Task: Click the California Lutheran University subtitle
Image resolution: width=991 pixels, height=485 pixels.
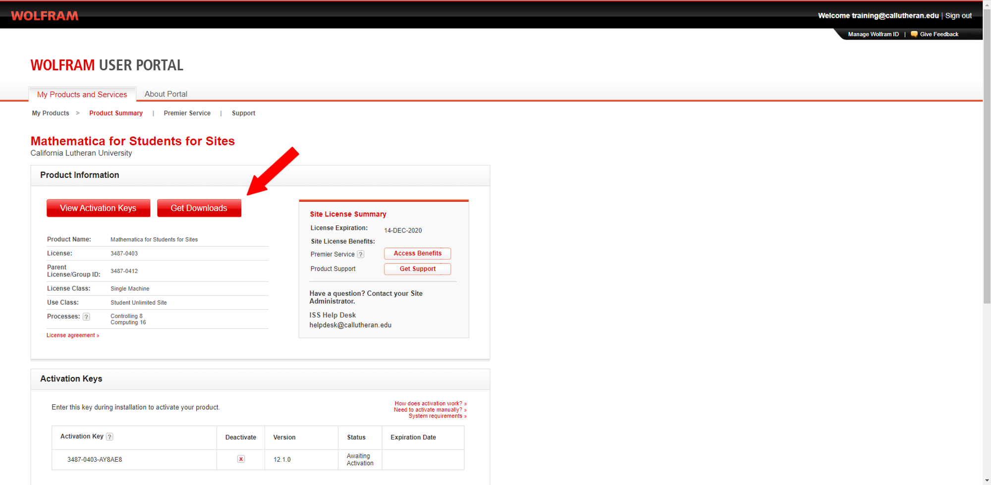Action: click(81, 153)
